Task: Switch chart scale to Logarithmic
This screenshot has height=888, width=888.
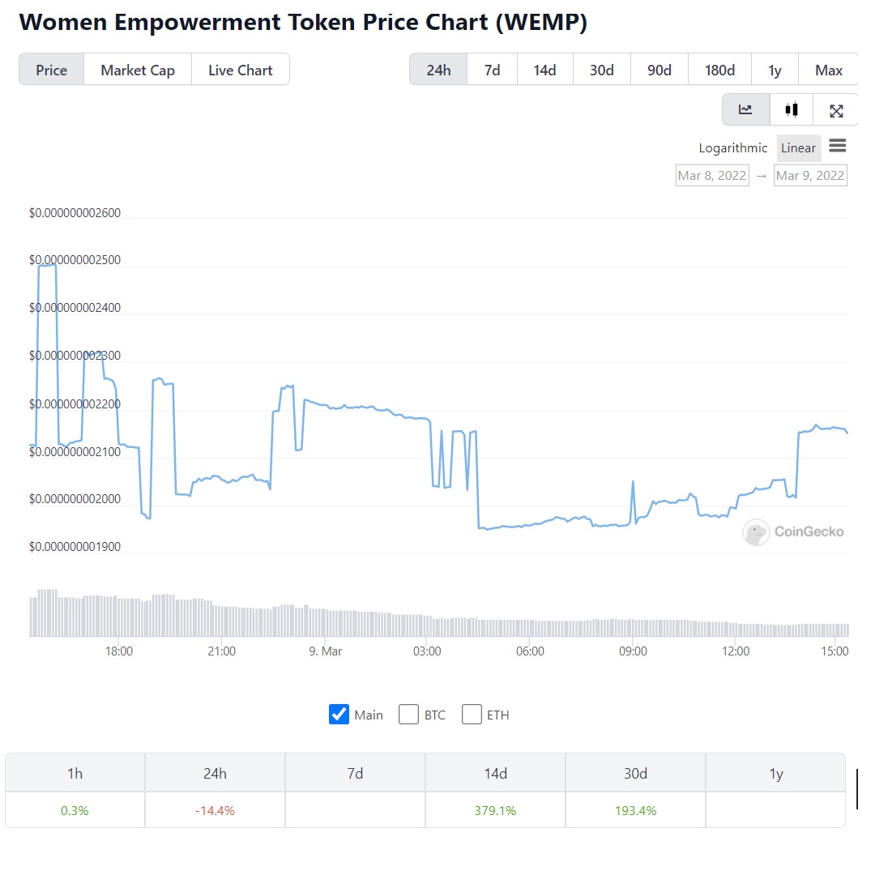Action: [732, 147]
